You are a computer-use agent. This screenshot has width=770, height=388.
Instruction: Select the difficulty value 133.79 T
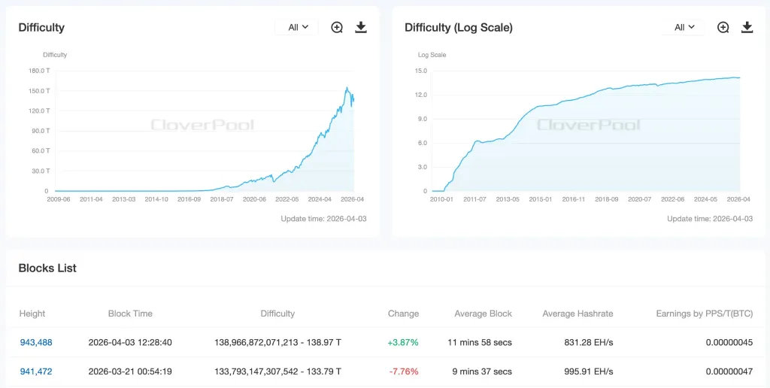click(x=277, y=371)
